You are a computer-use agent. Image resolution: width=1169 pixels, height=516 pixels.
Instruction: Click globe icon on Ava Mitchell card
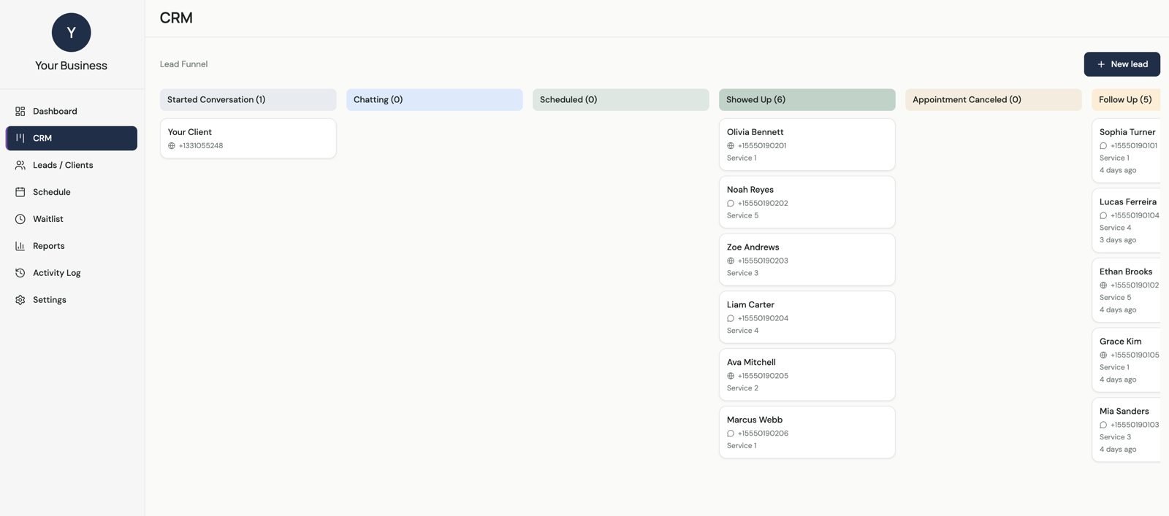(731, 377)
